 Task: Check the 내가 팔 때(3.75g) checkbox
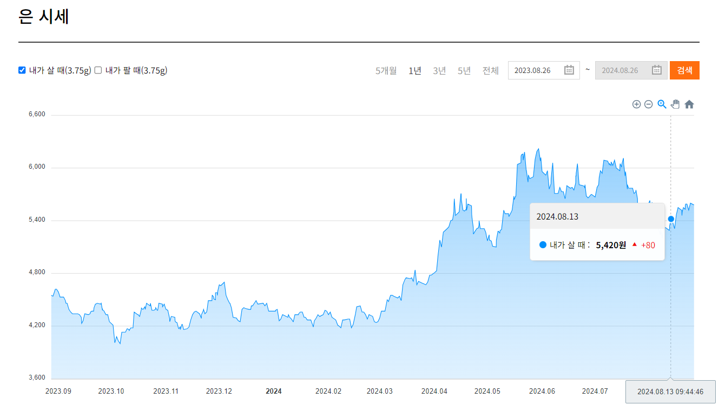pyautogui.click(x=98, y=70)
